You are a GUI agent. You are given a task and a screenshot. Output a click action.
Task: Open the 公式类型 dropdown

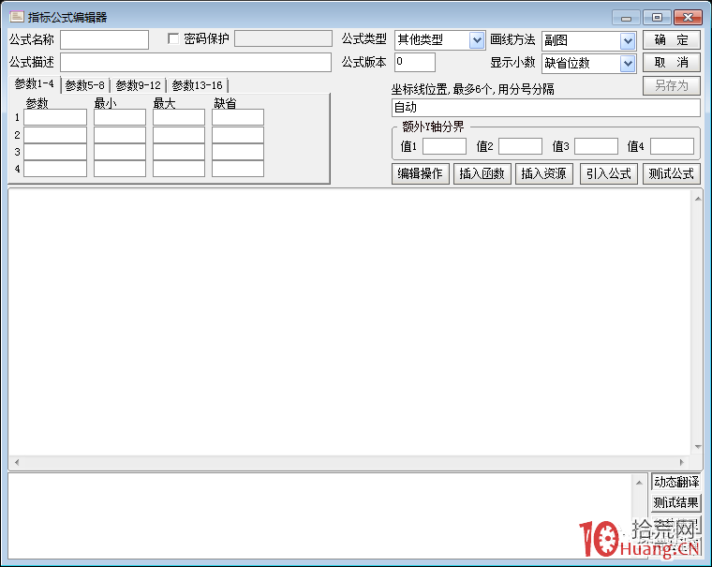tap(476, 40)
